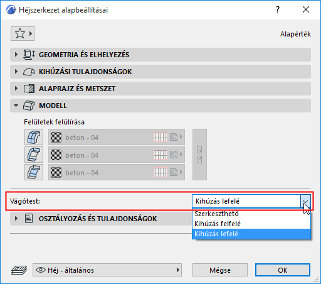Click third row beton texture swatch
The image size is (321, 284).
[56, 173]
